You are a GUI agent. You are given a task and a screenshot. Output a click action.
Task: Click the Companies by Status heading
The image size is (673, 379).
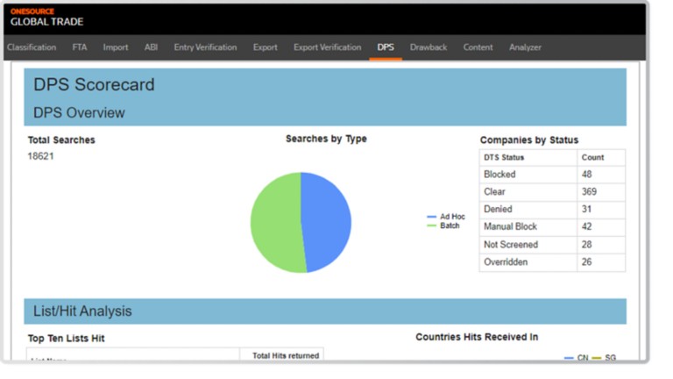[529, 140]
